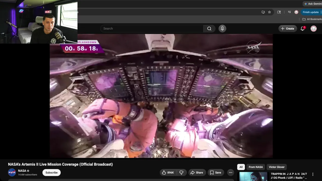This screenshot has height=181, width=322.
Task: Subscribe to the NASA channel
Action: [52, 172]
